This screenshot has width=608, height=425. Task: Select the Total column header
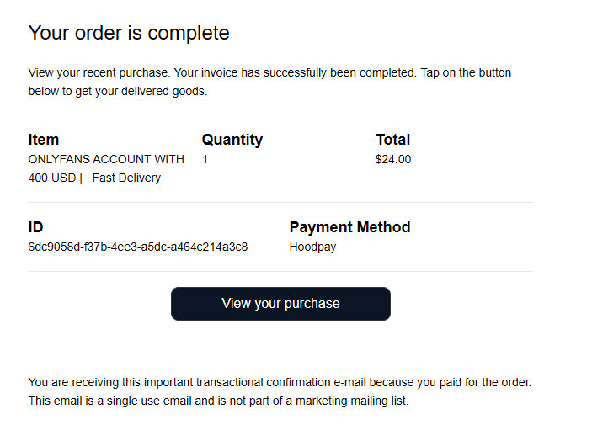click(393, 140)
